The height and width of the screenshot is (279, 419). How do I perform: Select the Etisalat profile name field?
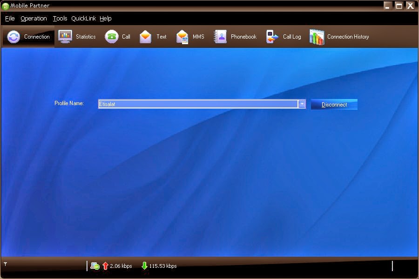pos(198,104)
